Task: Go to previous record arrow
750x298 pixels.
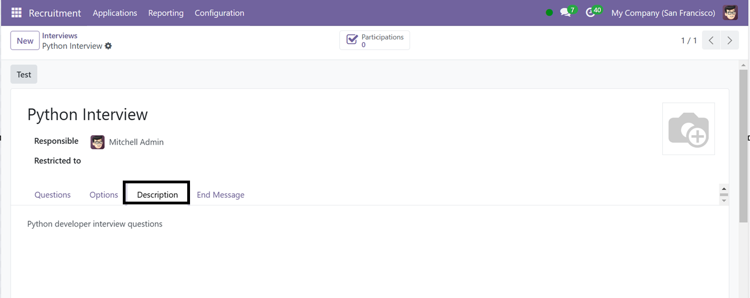Action: point(711,40)
